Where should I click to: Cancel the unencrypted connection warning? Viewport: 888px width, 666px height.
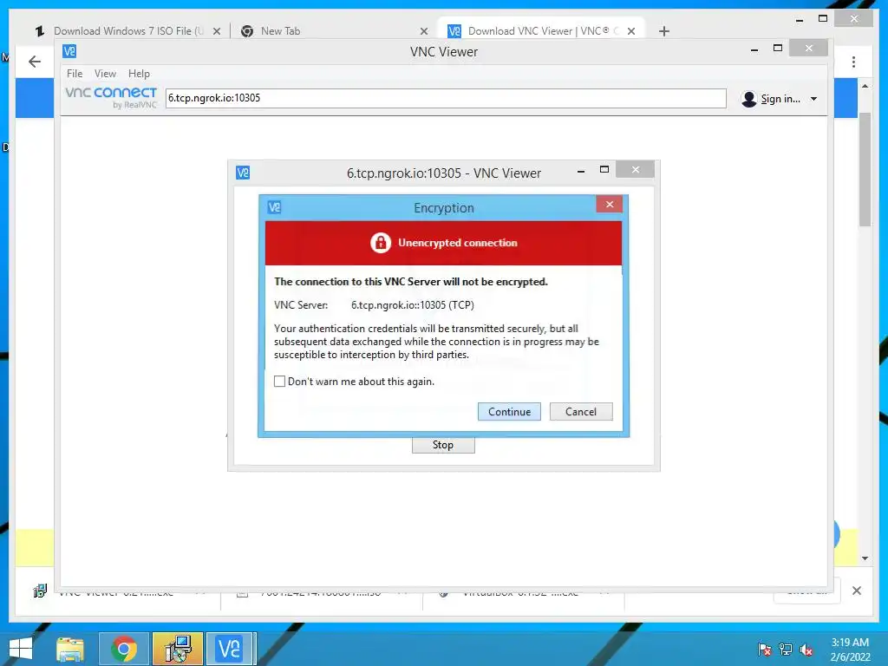(x=581, y=412)
